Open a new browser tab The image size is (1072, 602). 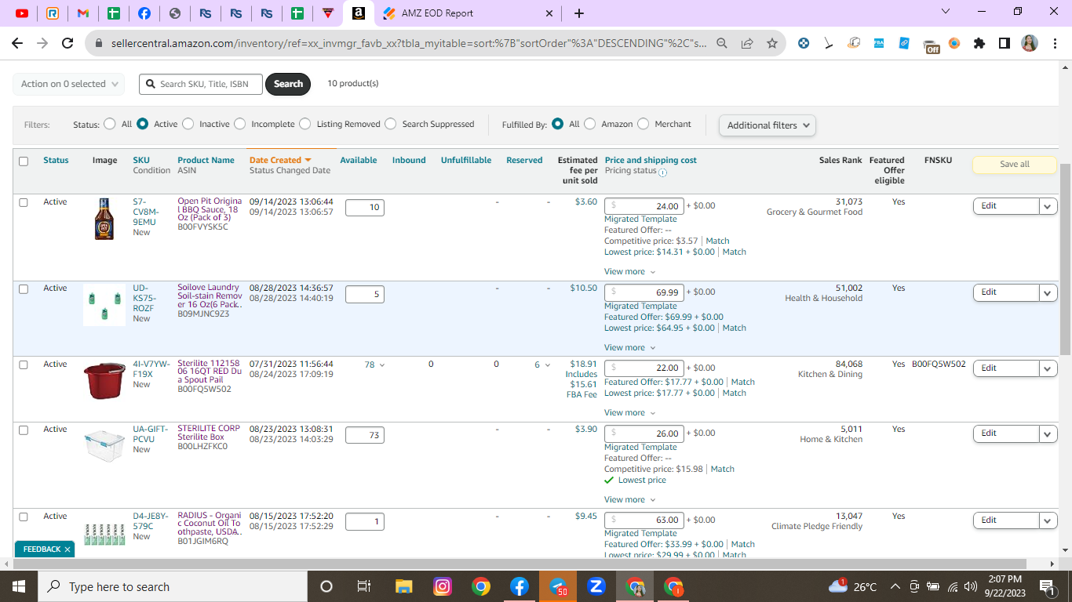(579, 13)
